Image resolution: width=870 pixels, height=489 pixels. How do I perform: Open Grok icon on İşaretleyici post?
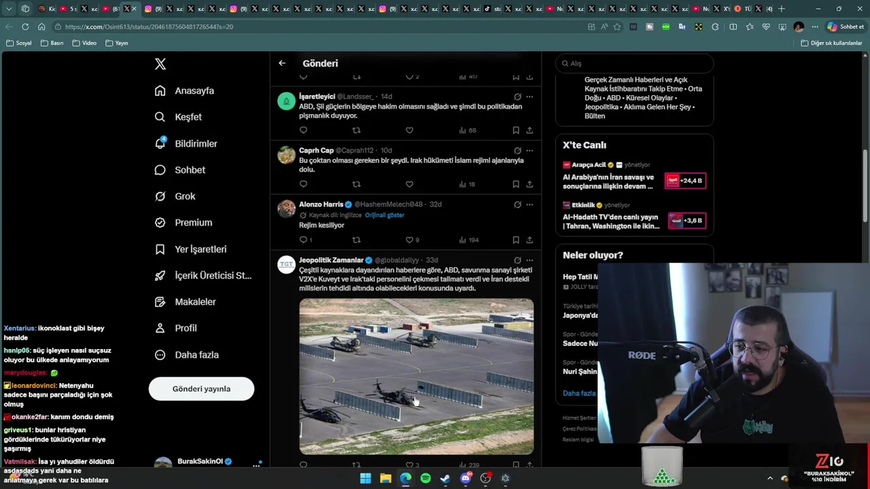[517, 96]
